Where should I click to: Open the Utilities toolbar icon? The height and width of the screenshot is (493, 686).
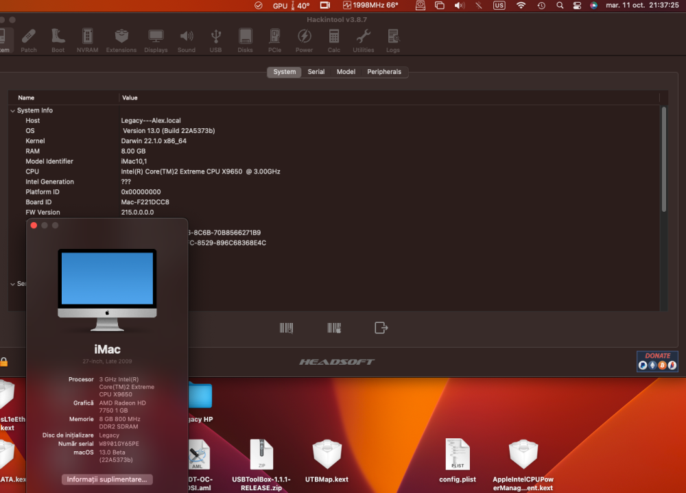tap(364, 40)
